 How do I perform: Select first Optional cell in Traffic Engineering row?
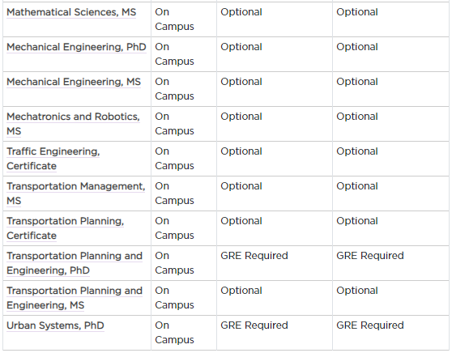coord(275,159)
